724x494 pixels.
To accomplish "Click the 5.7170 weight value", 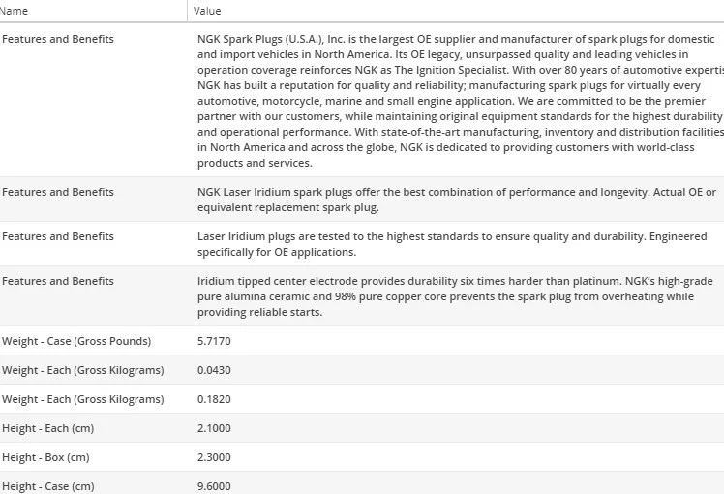I will tap(214, 341).
